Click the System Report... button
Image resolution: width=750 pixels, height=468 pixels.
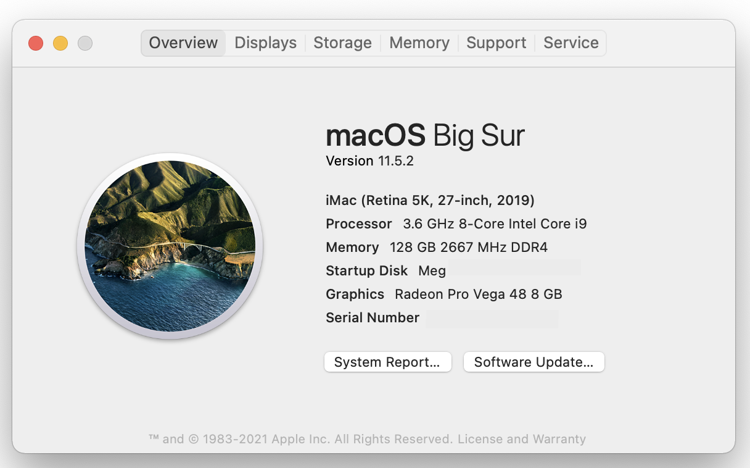coord(387,362)
